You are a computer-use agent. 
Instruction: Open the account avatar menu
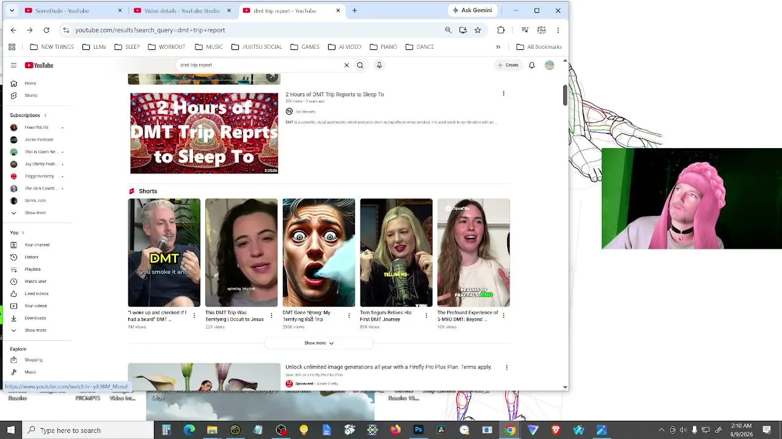[549, 65]
